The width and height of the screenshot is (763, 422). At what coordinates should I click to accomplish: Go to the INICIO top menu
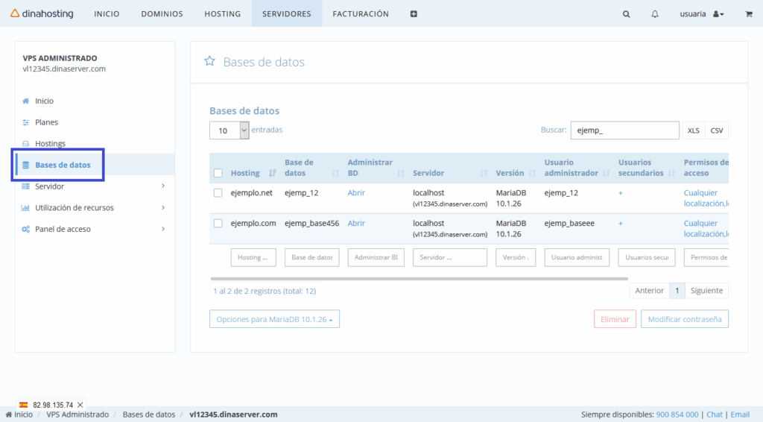click(x=107, y=14)
